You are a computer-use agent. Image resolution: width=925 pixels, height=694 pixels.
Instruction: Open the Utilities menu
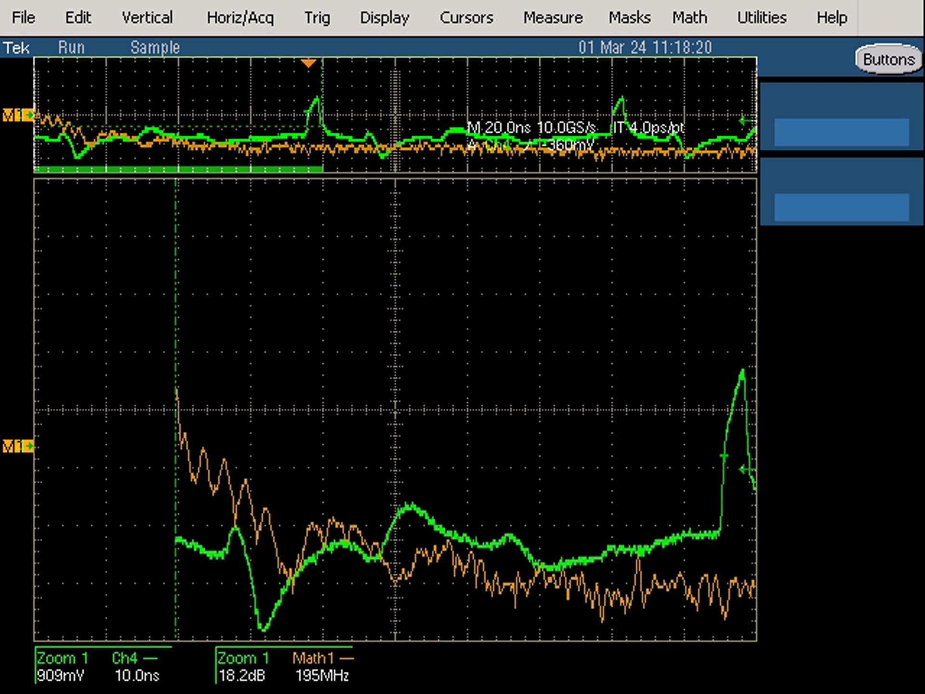(x=762, y=18)
